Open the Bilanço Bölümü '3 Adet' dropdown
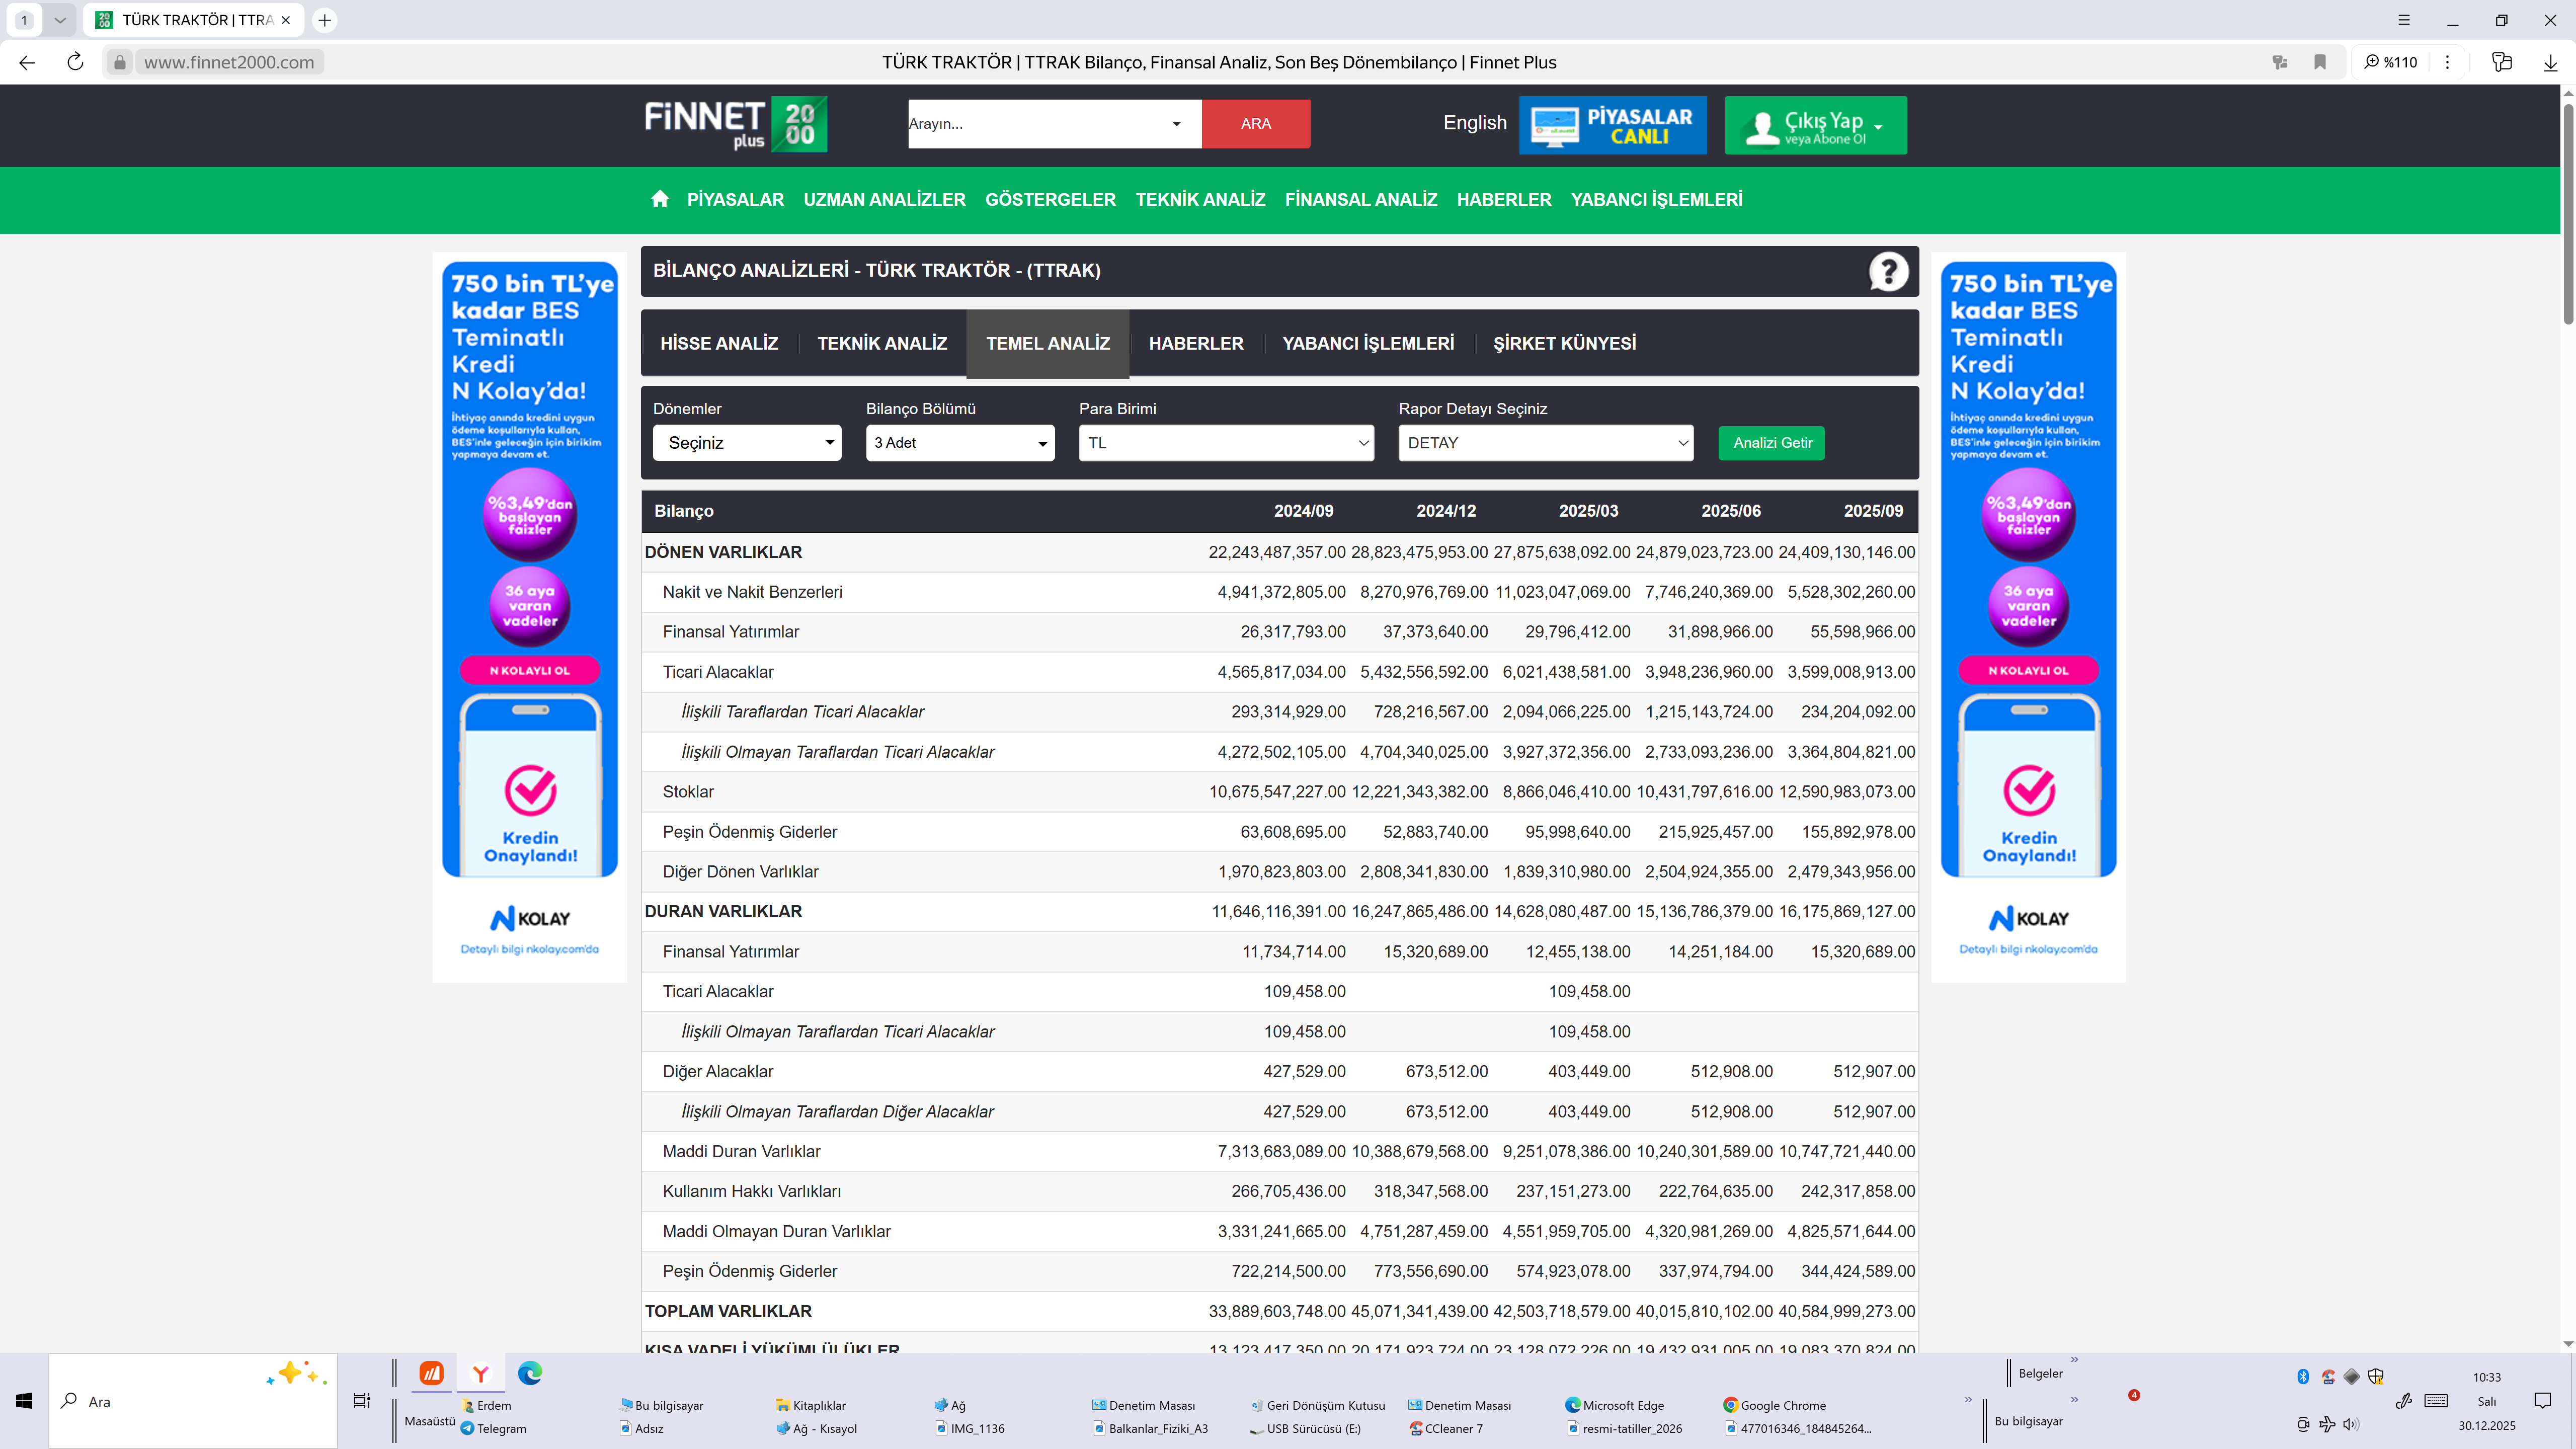This screenshot has width=2576, height=1449. (x=960, y=443)
